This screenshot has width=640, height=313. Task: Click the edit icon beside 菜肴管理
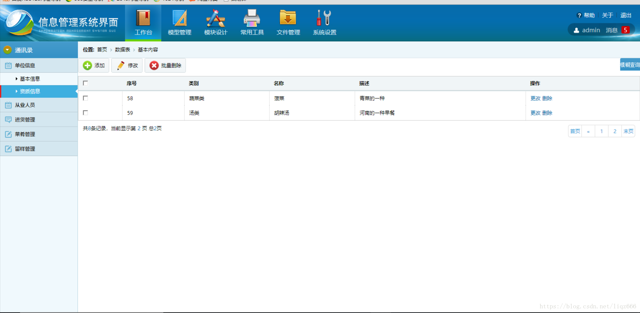coord(8,134)
